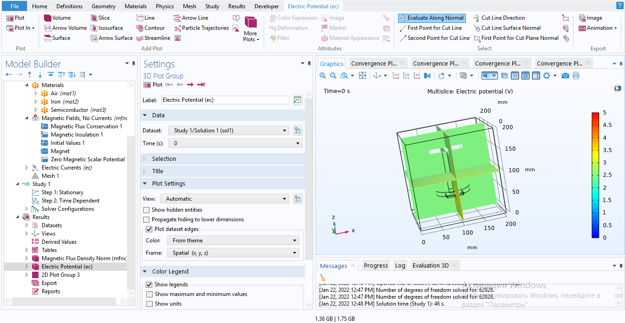This screenshot has height=323, width=625.
Task: Expand the Selection section in Settings
Action: pos(164,159)
